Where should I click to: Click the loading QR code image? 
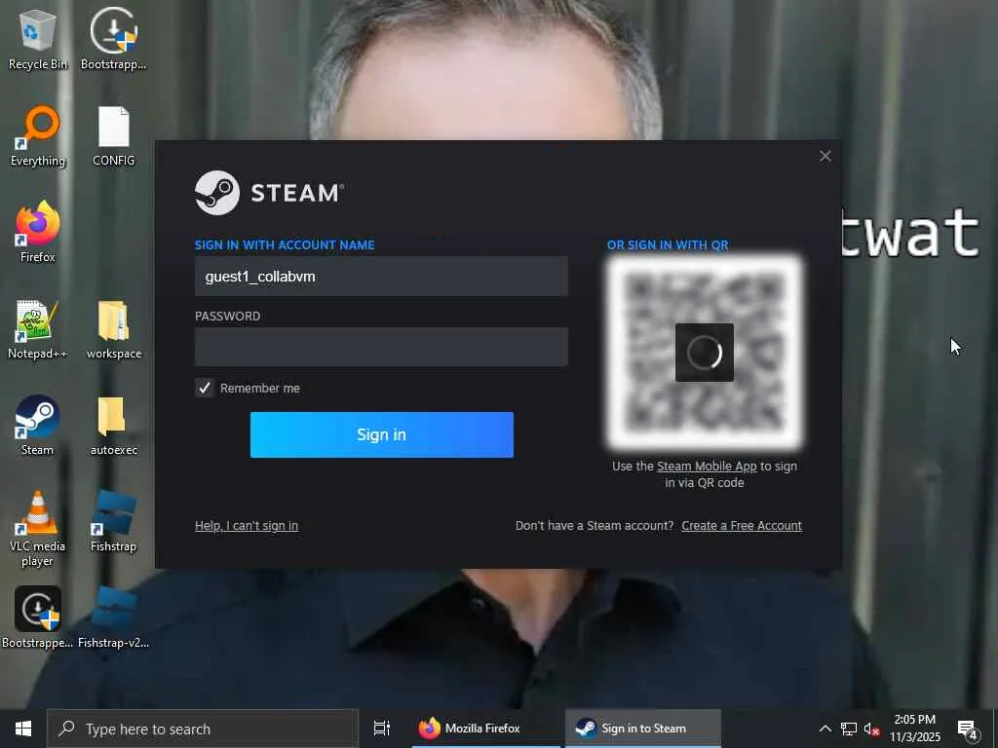tap(705, 353)
